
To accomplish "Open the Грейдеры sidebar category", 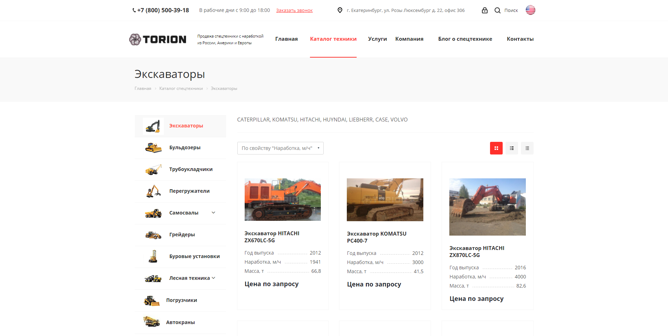I will pos(180,235).
